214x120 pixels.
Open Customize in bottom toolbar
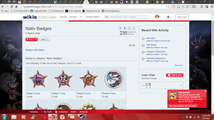pos(61,112)
